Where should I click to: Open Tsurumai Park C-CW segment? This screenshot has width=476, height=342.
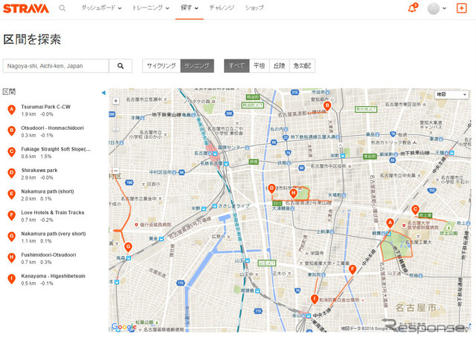[x=45, y=107]
